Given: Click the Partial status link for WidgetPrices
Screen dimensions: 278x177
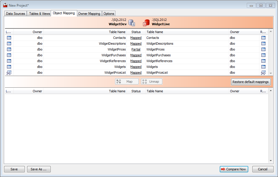Looking at the screenshot, I should (136, 49).
